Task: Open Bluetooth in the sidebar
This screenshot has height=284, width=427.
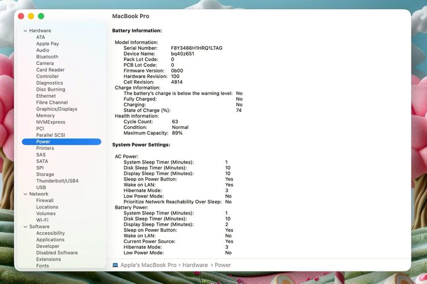Action: (x=47, y=57)
